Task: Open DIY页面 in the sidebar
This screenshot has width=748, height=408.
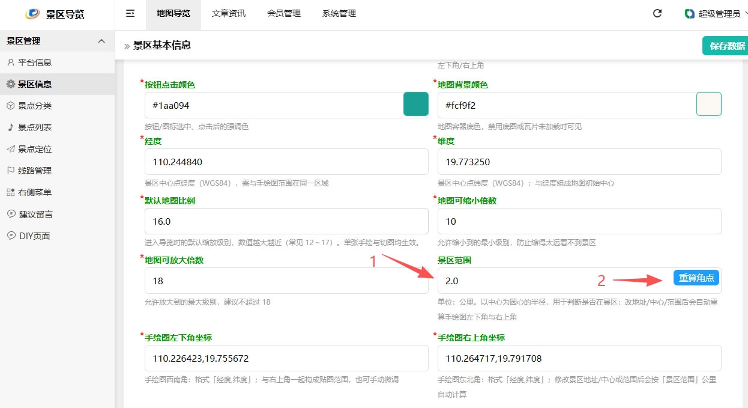Action: pyautogui.click(x=57, y=236)
